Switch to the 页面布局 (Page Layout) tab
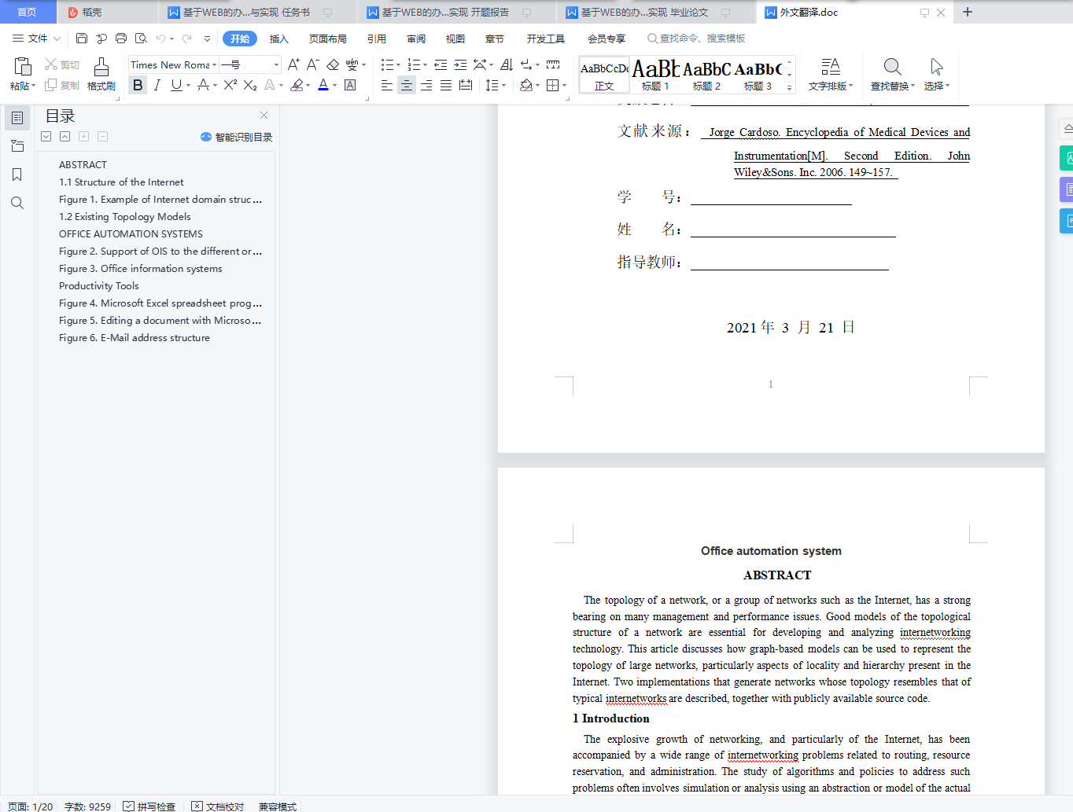This screenshot has height=812, width=1073. click(x=328, y=39)
